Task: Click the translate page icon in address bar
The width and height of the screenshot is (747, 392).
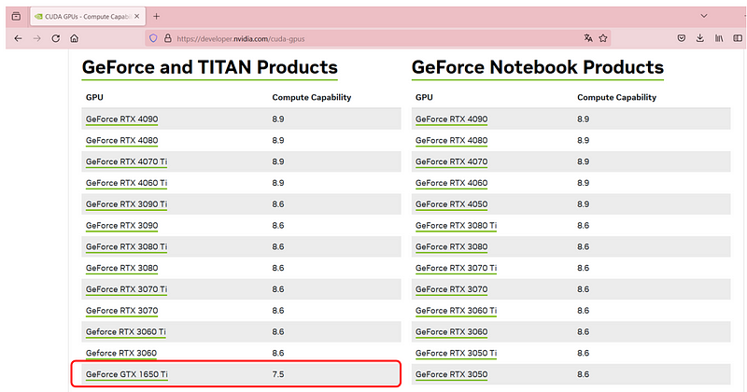Action: pos(588,38)
